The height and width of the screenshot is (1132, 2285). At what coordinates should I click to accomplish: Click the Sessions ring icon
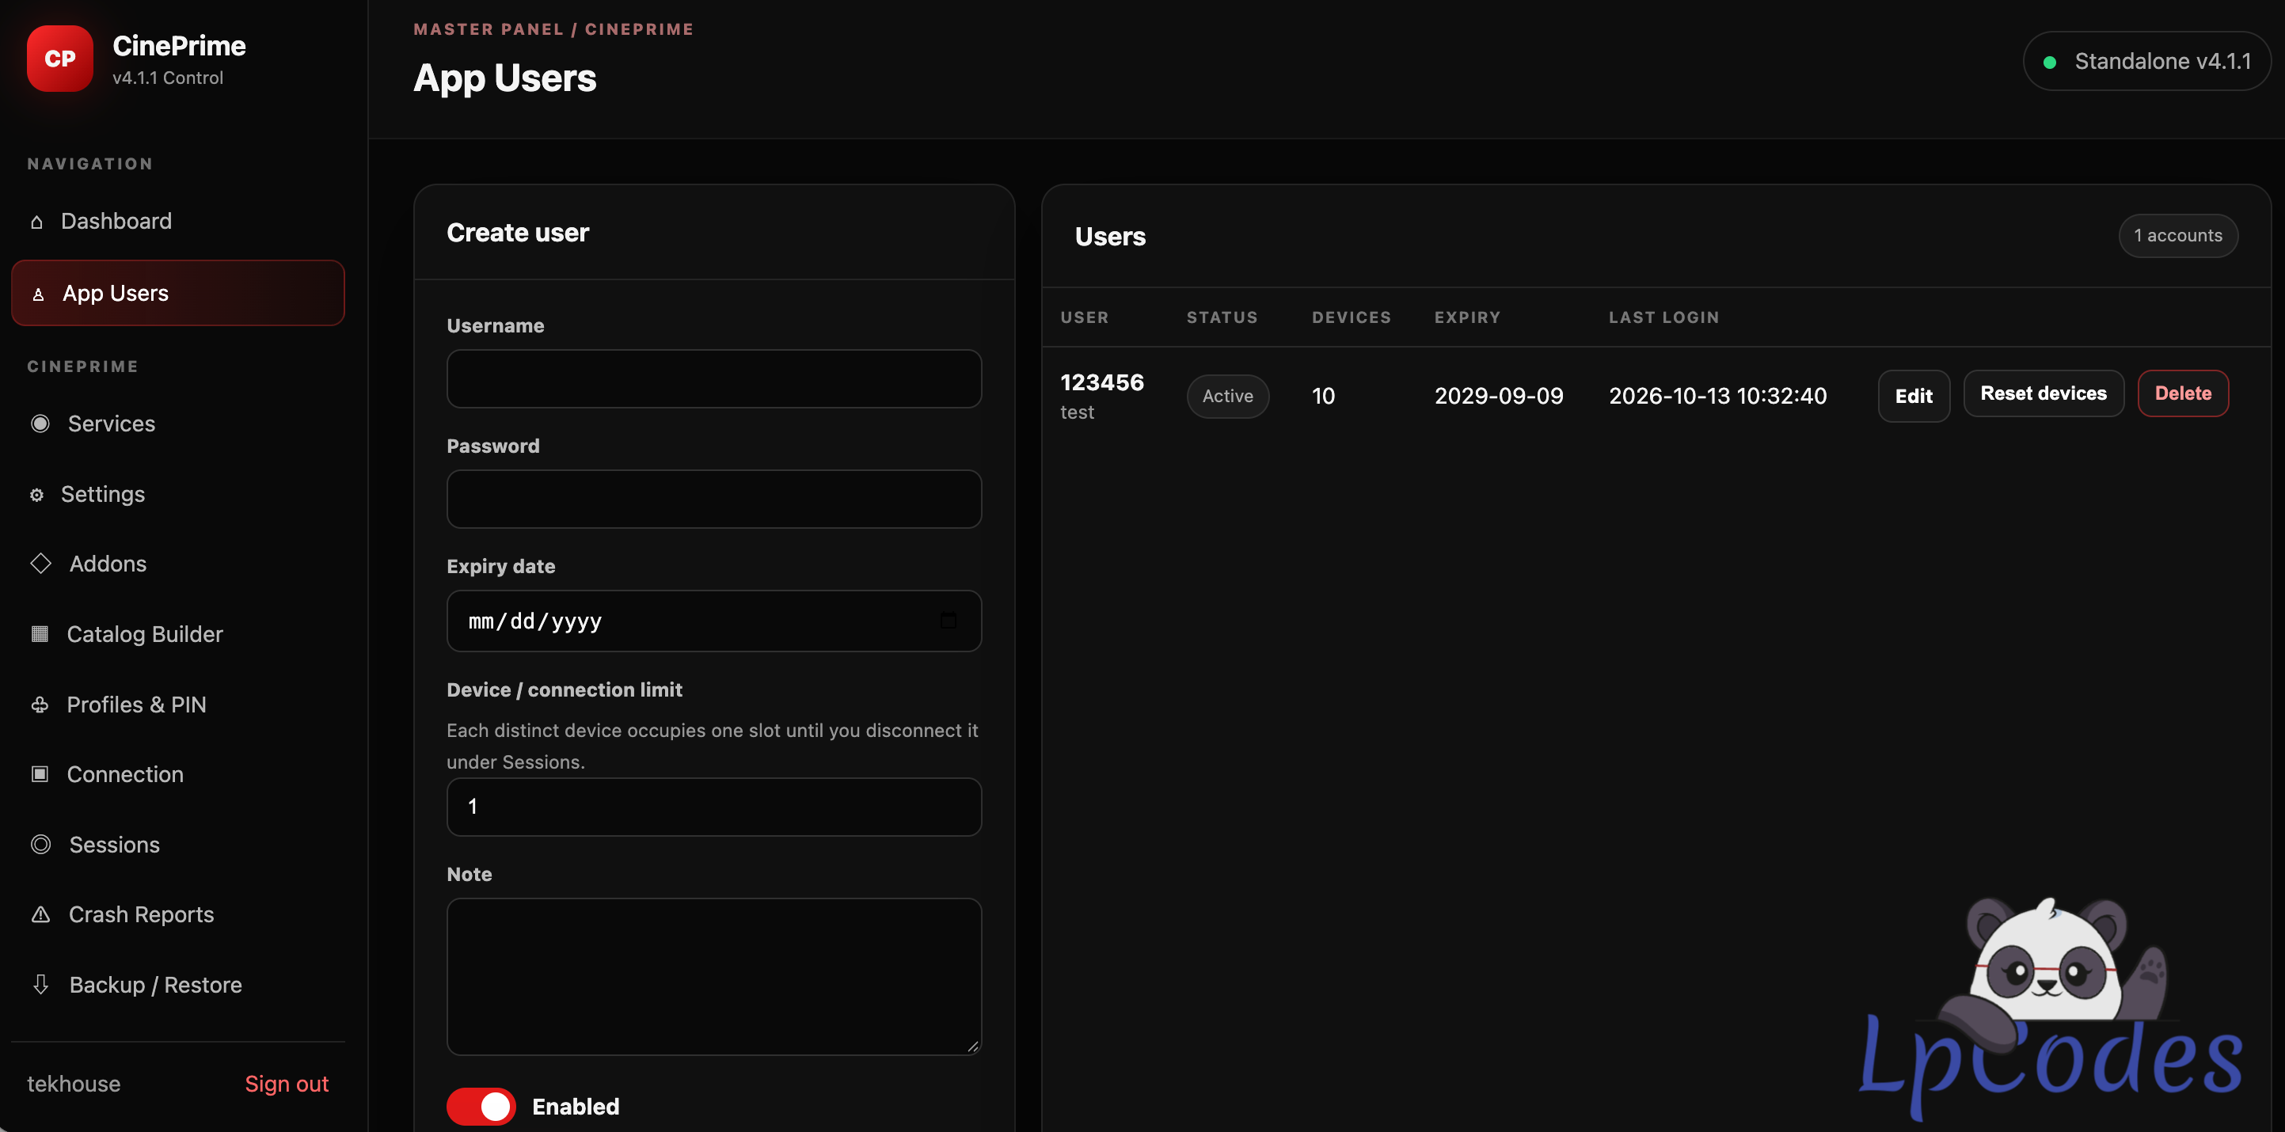41,845
